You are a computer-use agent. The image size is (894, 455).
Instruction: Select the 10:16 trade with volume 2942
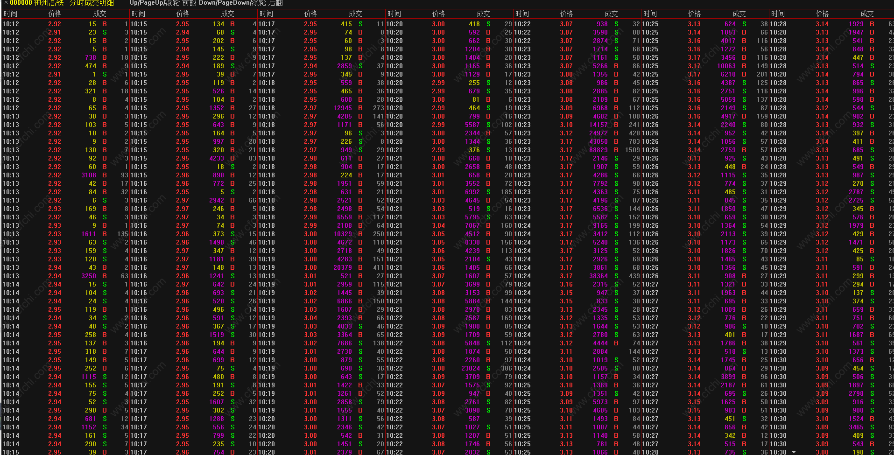pos(217,200)
